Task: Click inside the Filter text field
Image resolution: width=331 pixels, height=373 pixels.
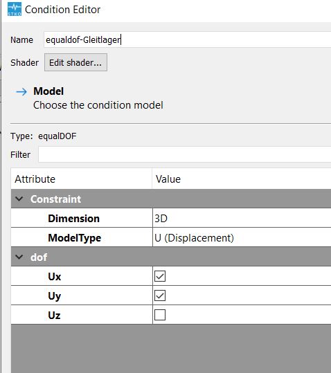Action: (x=185, y=154)
